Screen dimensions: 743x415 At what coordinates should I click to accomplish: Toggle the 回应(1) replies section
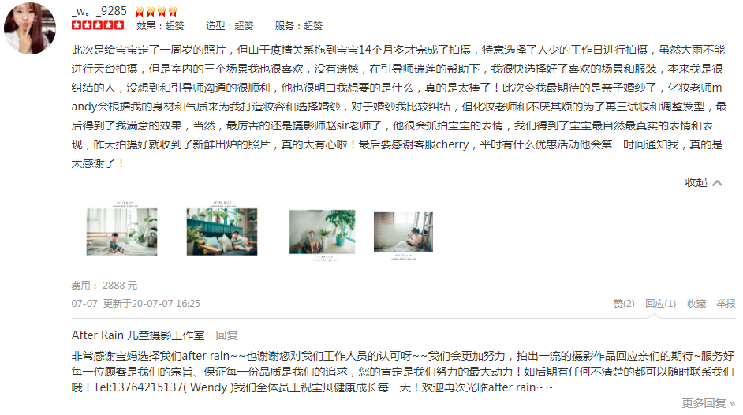click(660, 303)
